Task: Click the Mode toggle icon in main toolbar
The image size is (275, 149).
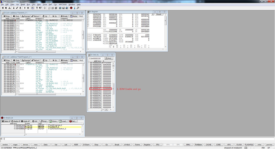Action: [33, 8]
